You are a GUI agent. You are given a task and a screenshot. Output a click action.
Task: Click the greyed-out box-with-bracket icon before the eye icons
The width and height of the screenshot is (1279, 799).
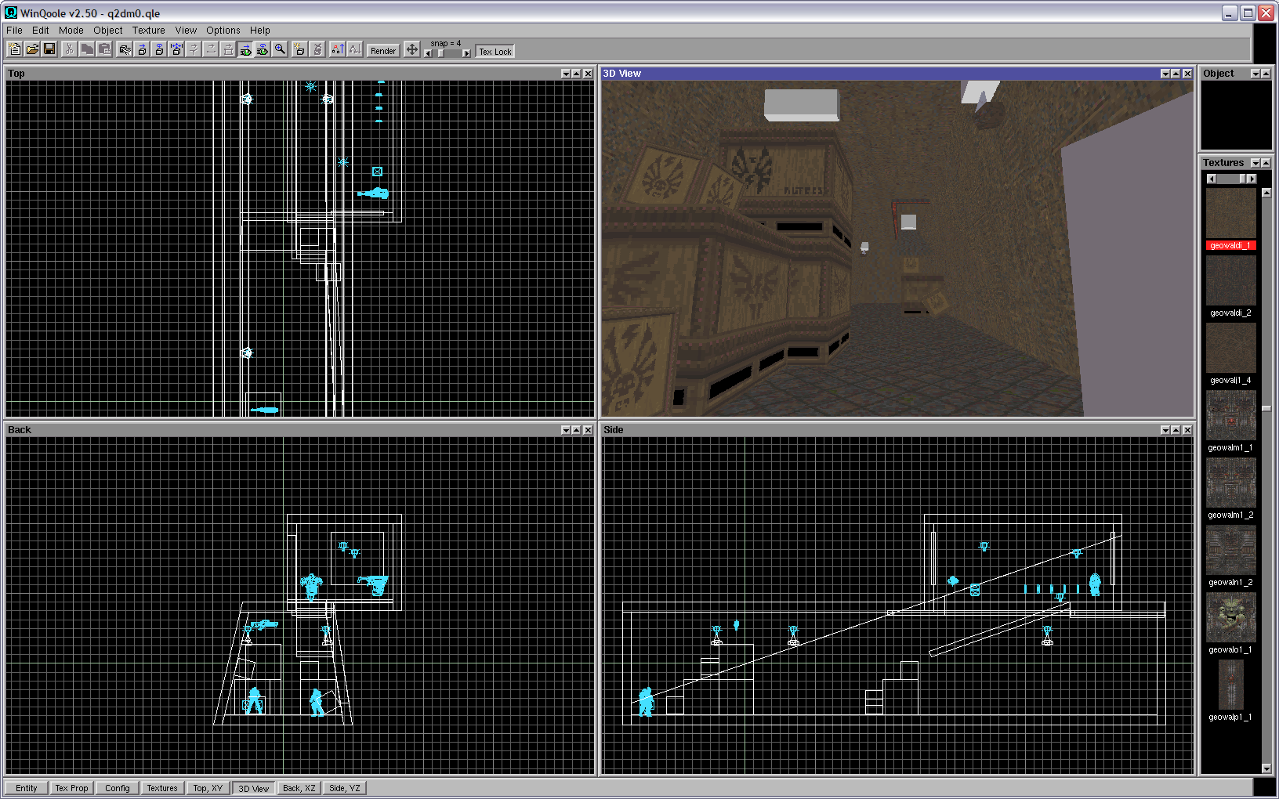pyautogui.click(x=228, y=49)
